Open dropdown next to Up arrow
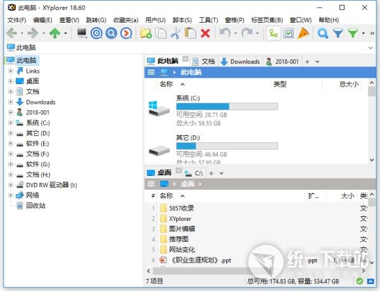The width and height of the screenshot is (380, 291). pos(65,33)
